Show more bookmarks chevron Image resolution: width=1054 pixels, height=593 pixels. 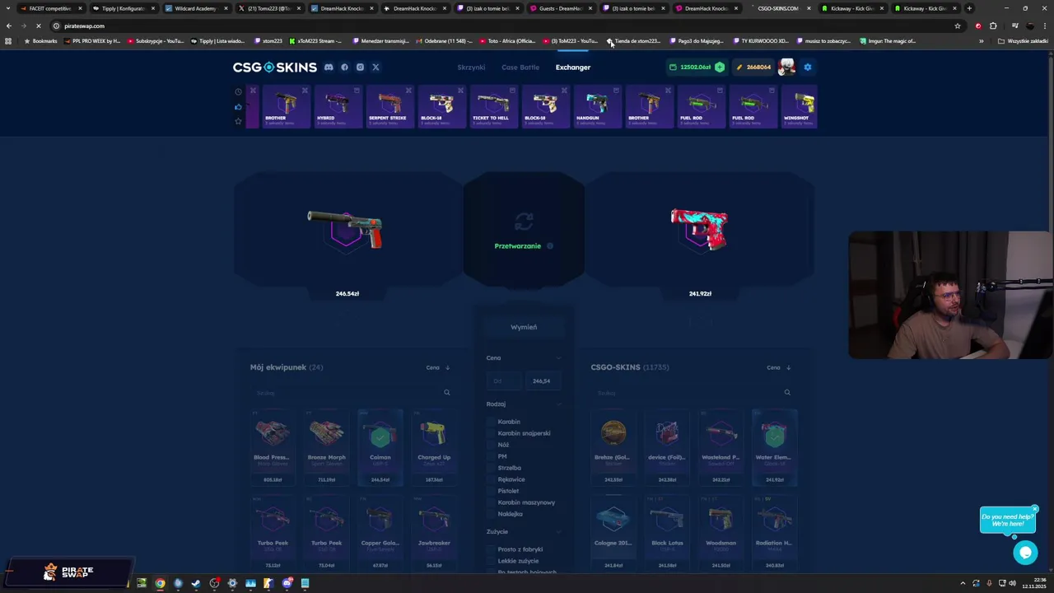point(981,40)
